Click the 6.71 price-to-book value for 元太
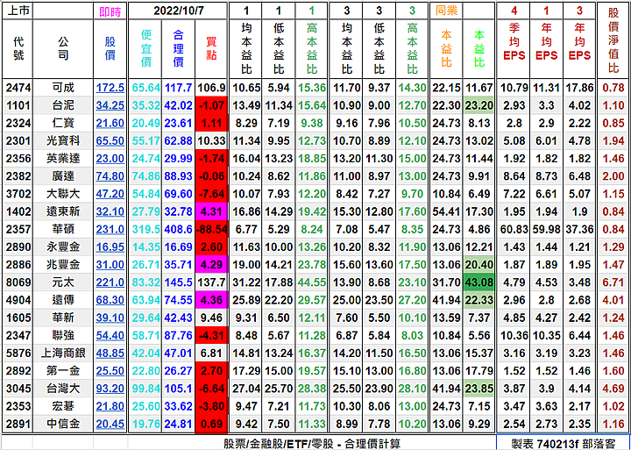631x450 pixels. (613, 282)
